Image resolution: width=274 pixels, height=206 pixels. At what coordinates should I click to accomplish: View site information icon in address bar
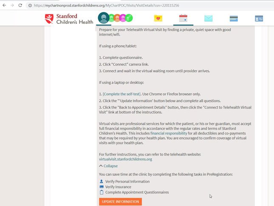(x=30, y=6)
